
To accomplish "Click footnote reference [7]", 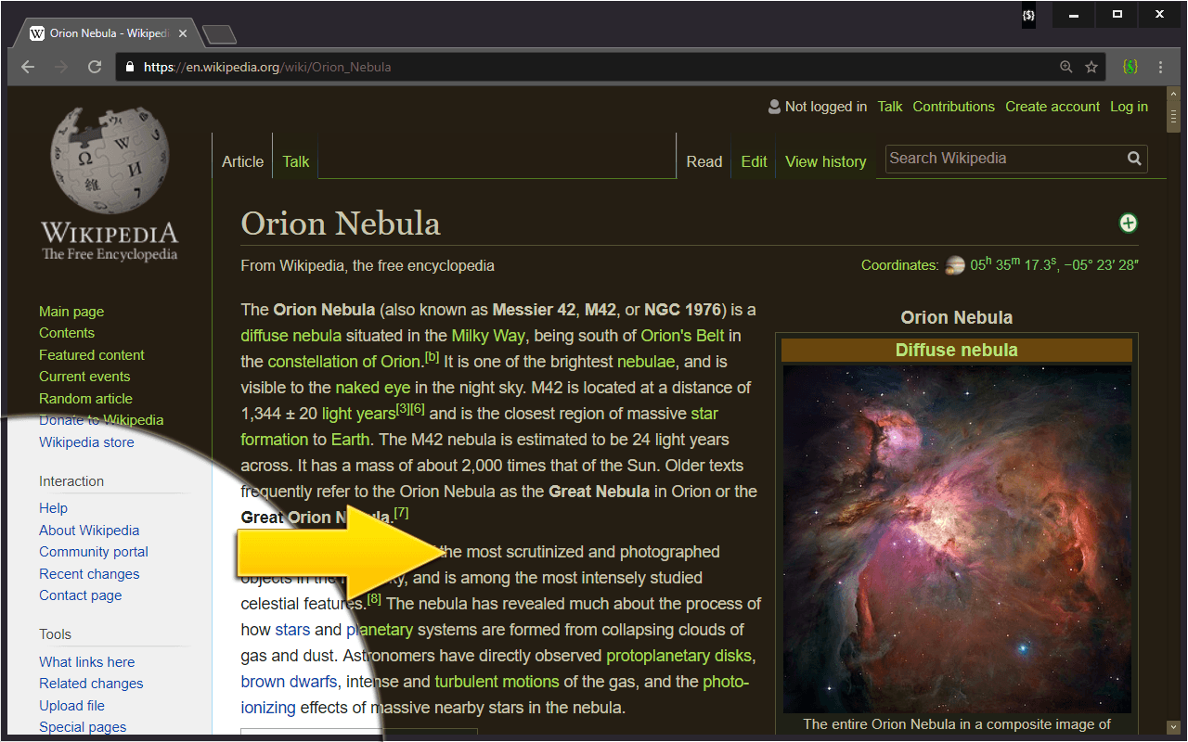I will coord(402,513).
